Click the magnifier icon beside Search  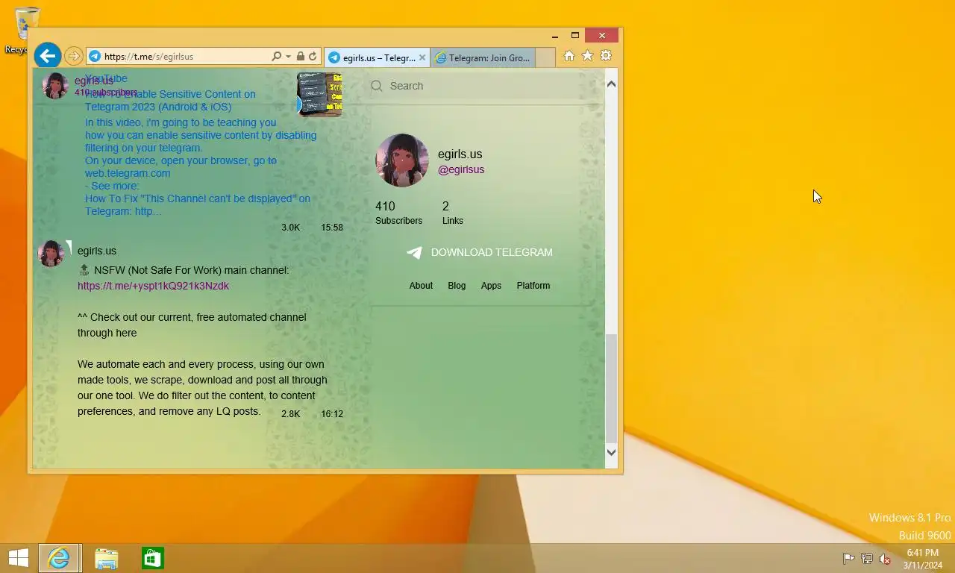coord(377,86)
